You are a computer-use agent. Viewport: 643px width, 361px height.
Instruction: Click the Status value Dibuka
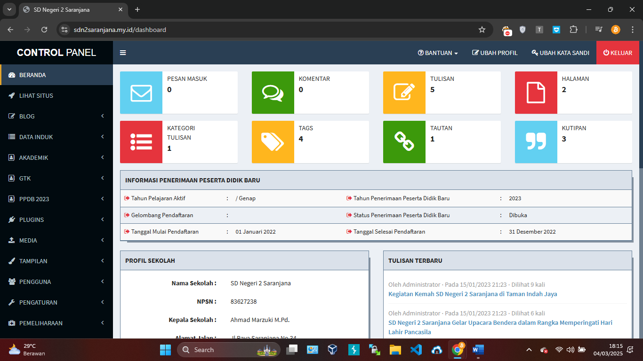click(x=518, y=215)
